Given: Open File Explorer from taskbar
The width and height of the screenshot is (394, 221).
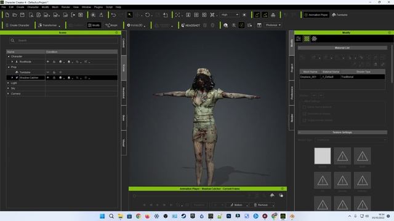Looking at the screenshot, I should (121, 216).
